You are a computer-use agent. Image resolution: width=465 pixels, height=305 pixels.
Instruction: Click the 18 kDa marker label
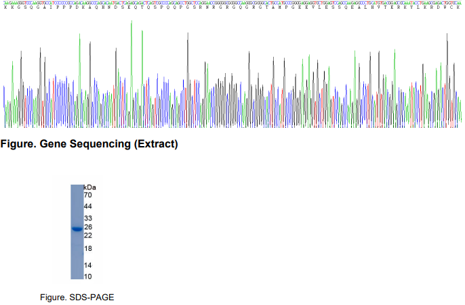click(x=87, y=249)
